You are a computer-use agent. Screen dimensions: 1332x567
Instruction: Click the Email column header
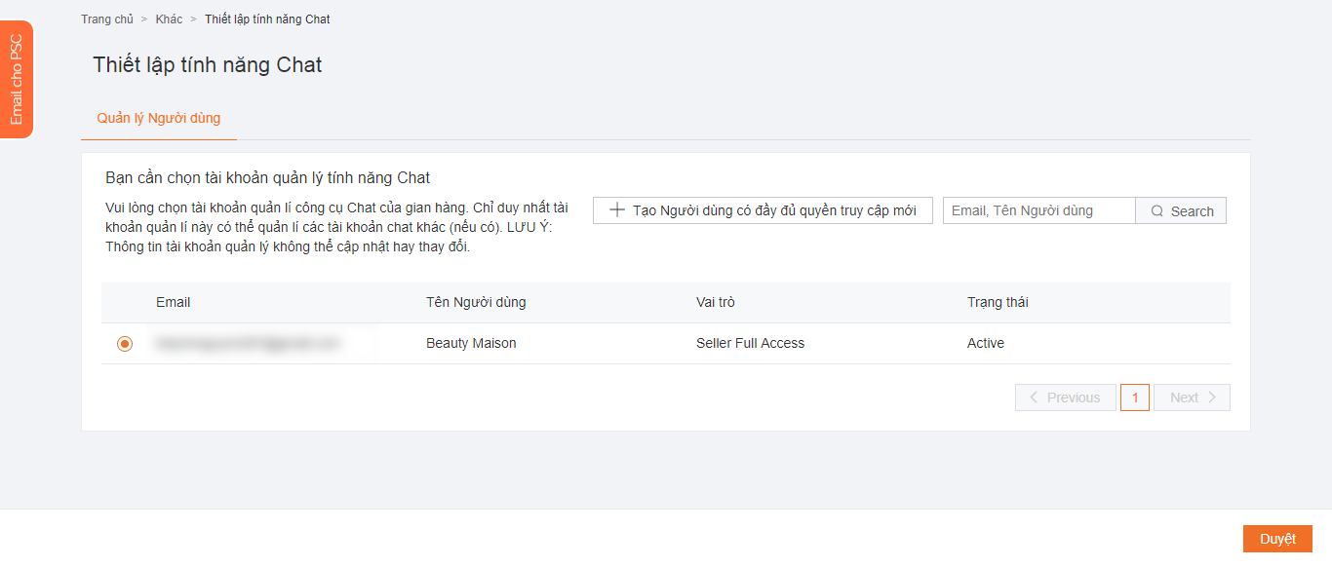tap(173, 302)
